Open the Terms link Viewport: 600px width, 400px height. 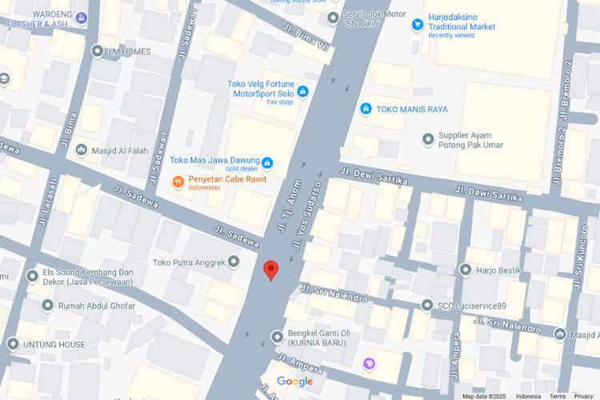tap(557, 396)
